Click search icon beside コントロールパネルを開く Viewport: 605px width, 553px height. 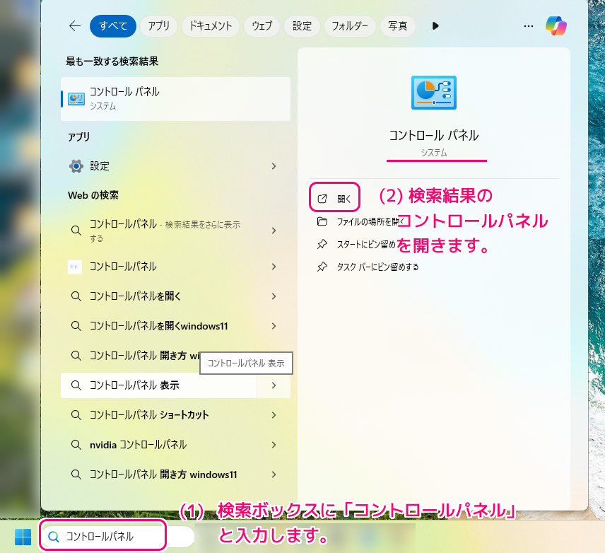76,296
